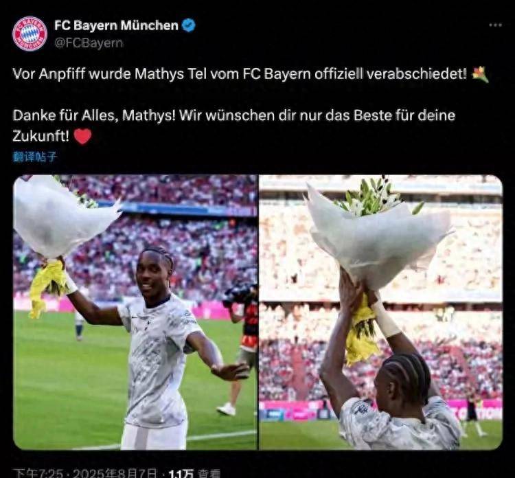Click the bouquet emoji in the tweet
515x478 pixels.
pos(480,74)
